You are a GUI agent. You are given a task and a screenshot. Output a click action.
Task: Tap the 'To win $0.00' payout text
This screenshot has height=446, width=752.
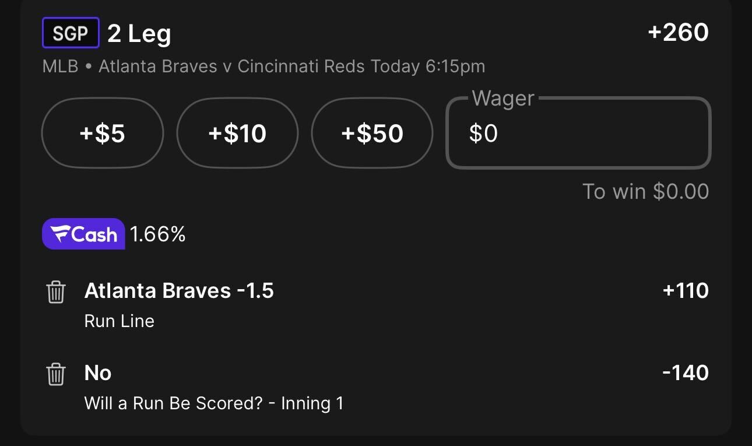pyautogui.click(x=646, y=191)
